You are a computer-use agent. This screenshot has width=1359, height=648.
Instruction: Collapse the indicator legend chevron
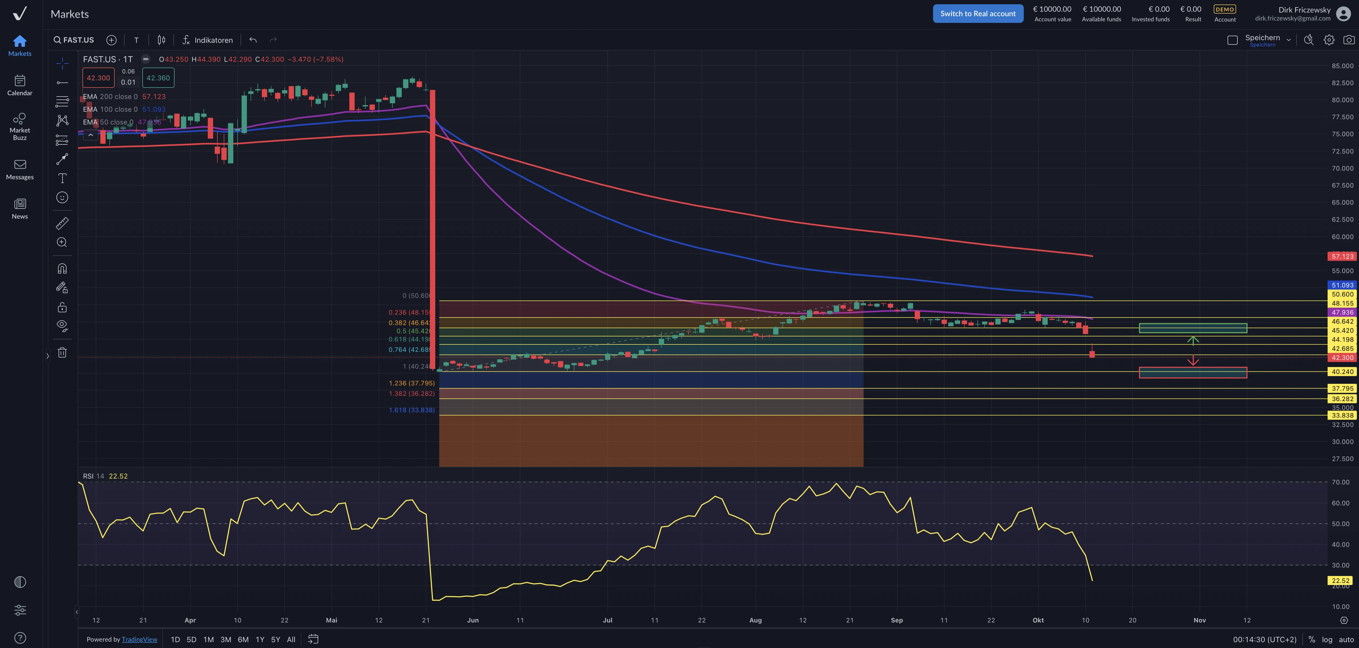90,135
